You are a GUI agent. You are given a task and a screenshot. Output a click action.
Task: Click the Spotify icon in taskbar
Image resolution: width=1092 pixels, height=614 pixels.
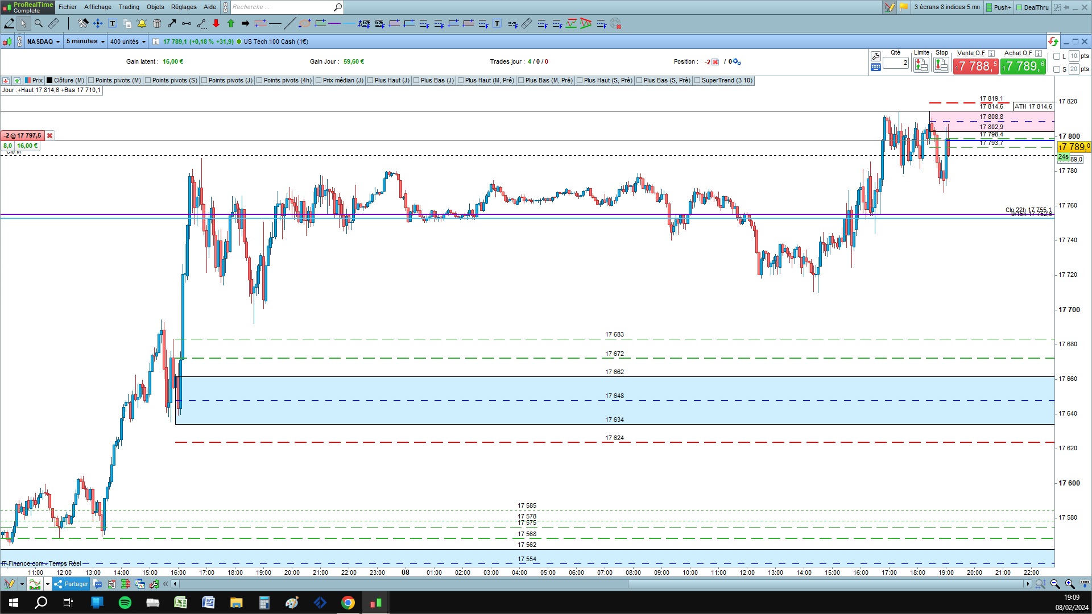(x=125, y=603)
